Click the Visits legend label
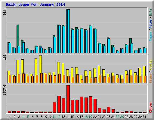Viewport: 154px width, 120px height. 151,65
